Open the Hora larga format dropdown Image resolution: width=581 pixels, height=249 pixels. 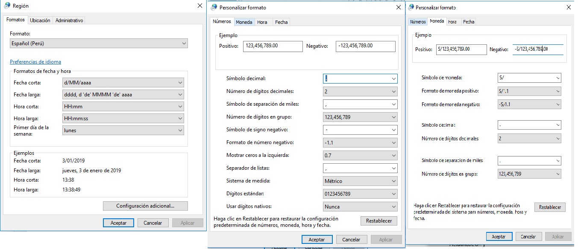[123, 119]
